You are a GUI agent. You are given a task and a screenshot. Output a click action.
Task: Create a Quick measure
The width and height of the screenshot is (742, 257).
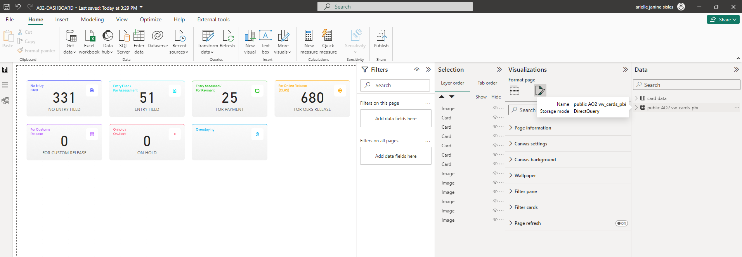click(328, 42)
